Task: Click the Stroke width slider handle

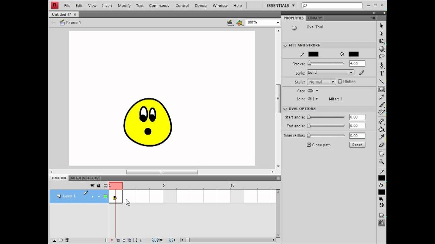Action: pyautogui.click(x=309, y=63)
